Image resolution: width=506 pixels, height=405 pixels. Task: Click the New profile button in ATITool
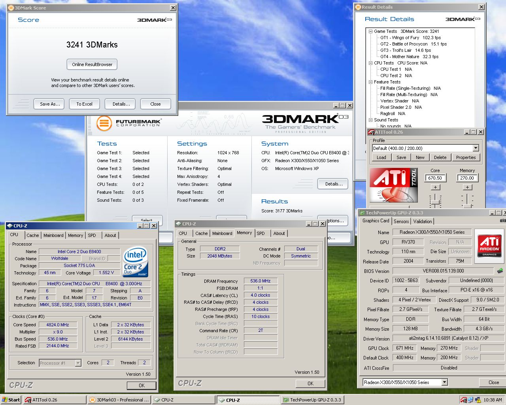420,157
